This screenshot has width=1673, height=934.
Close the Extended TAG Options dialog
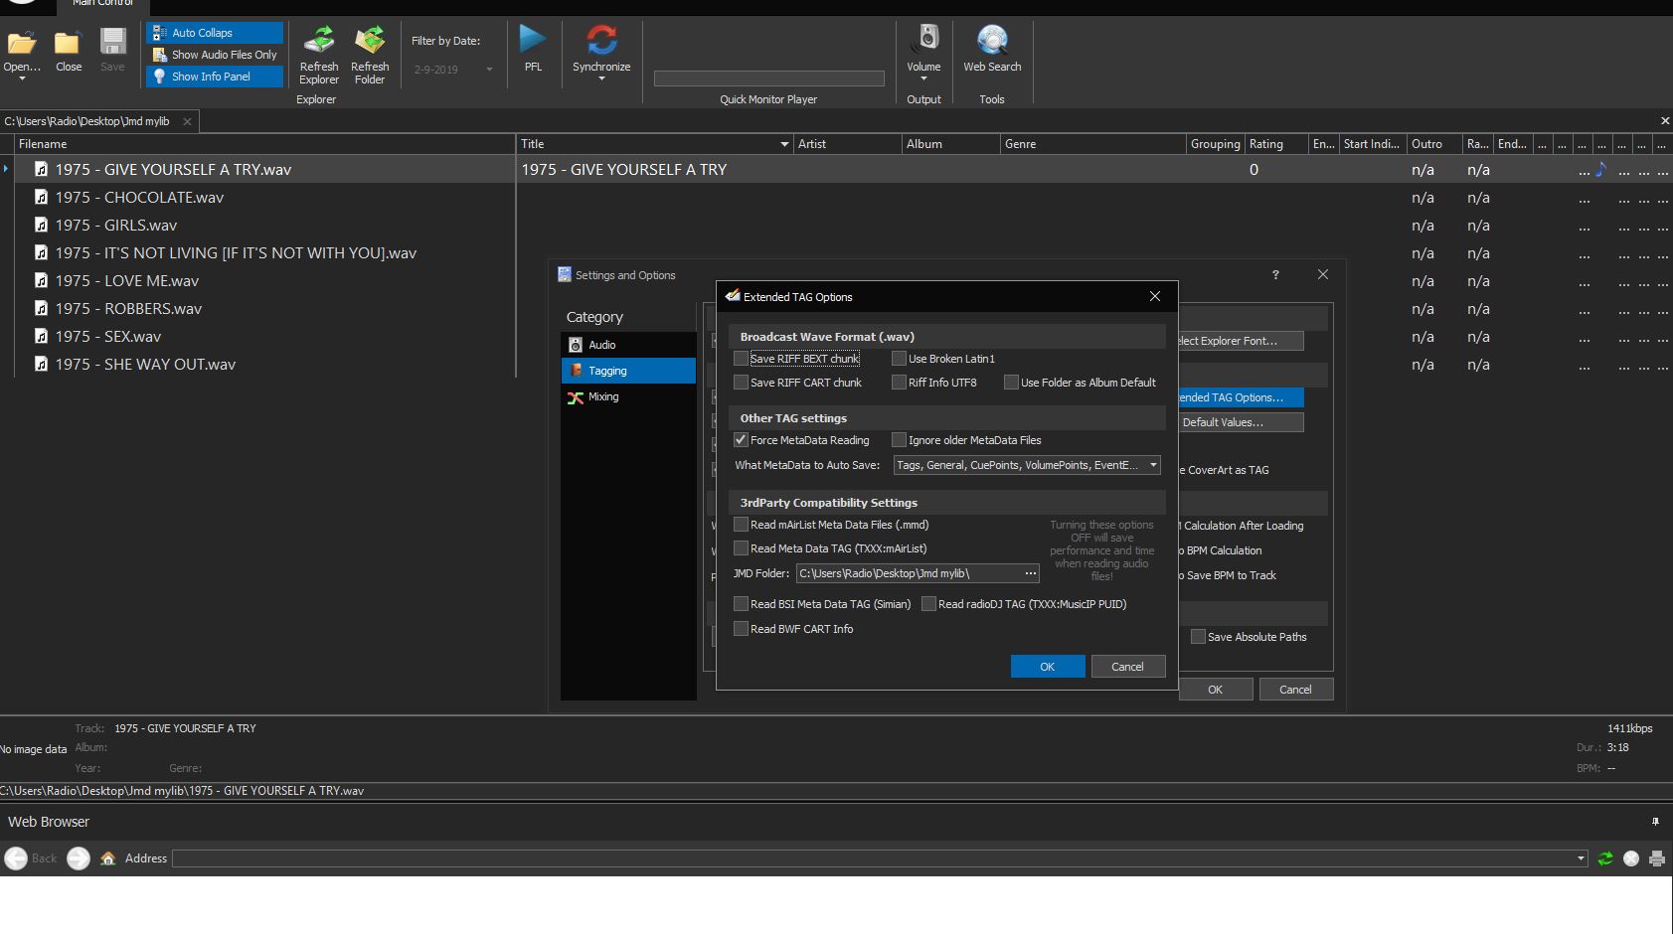[x=1155, y=296]
